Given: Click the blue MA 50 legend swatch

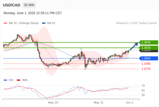Looking at the screenshot, I should pyautogui.click(x=44, y=23).
